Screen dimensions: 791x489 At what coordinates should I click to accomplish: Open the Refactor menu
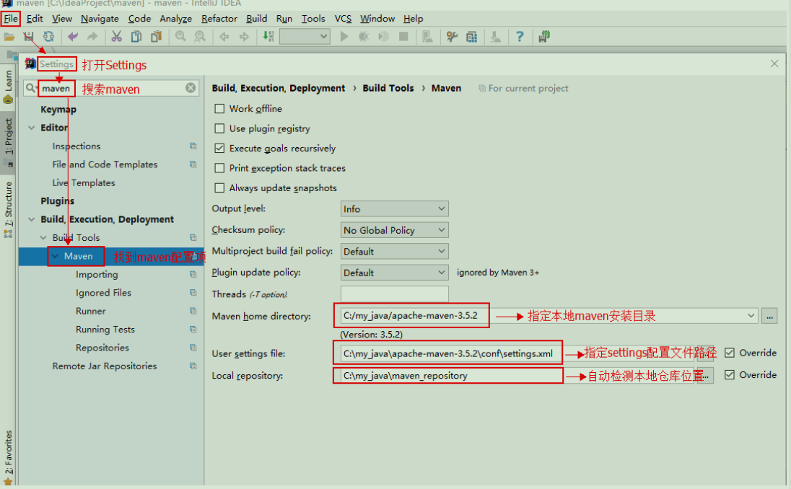(219, 19)
